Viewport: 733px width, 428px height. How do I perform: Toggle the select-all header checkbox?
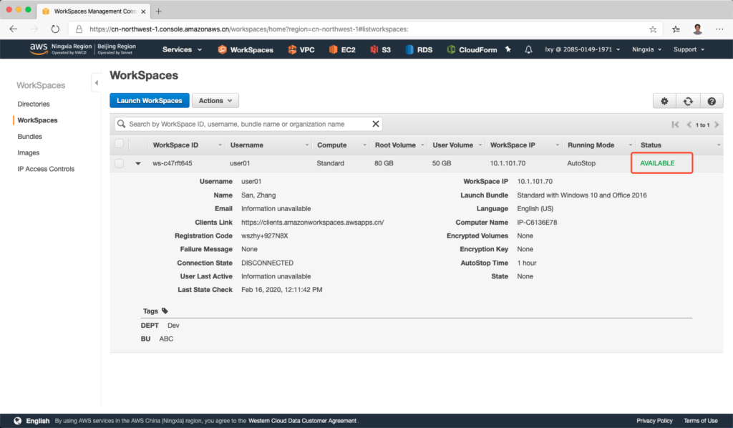(119, 145)
